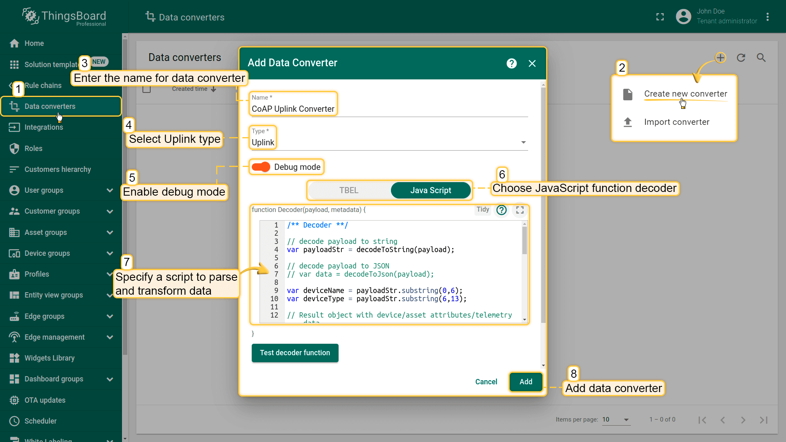The image size is (786, 442).
Task: Refresh the data converters list
Action: 741,58
